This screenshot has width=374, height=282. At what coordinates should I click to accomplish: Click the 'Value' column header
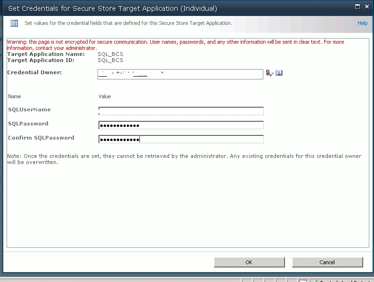(105, 96)
